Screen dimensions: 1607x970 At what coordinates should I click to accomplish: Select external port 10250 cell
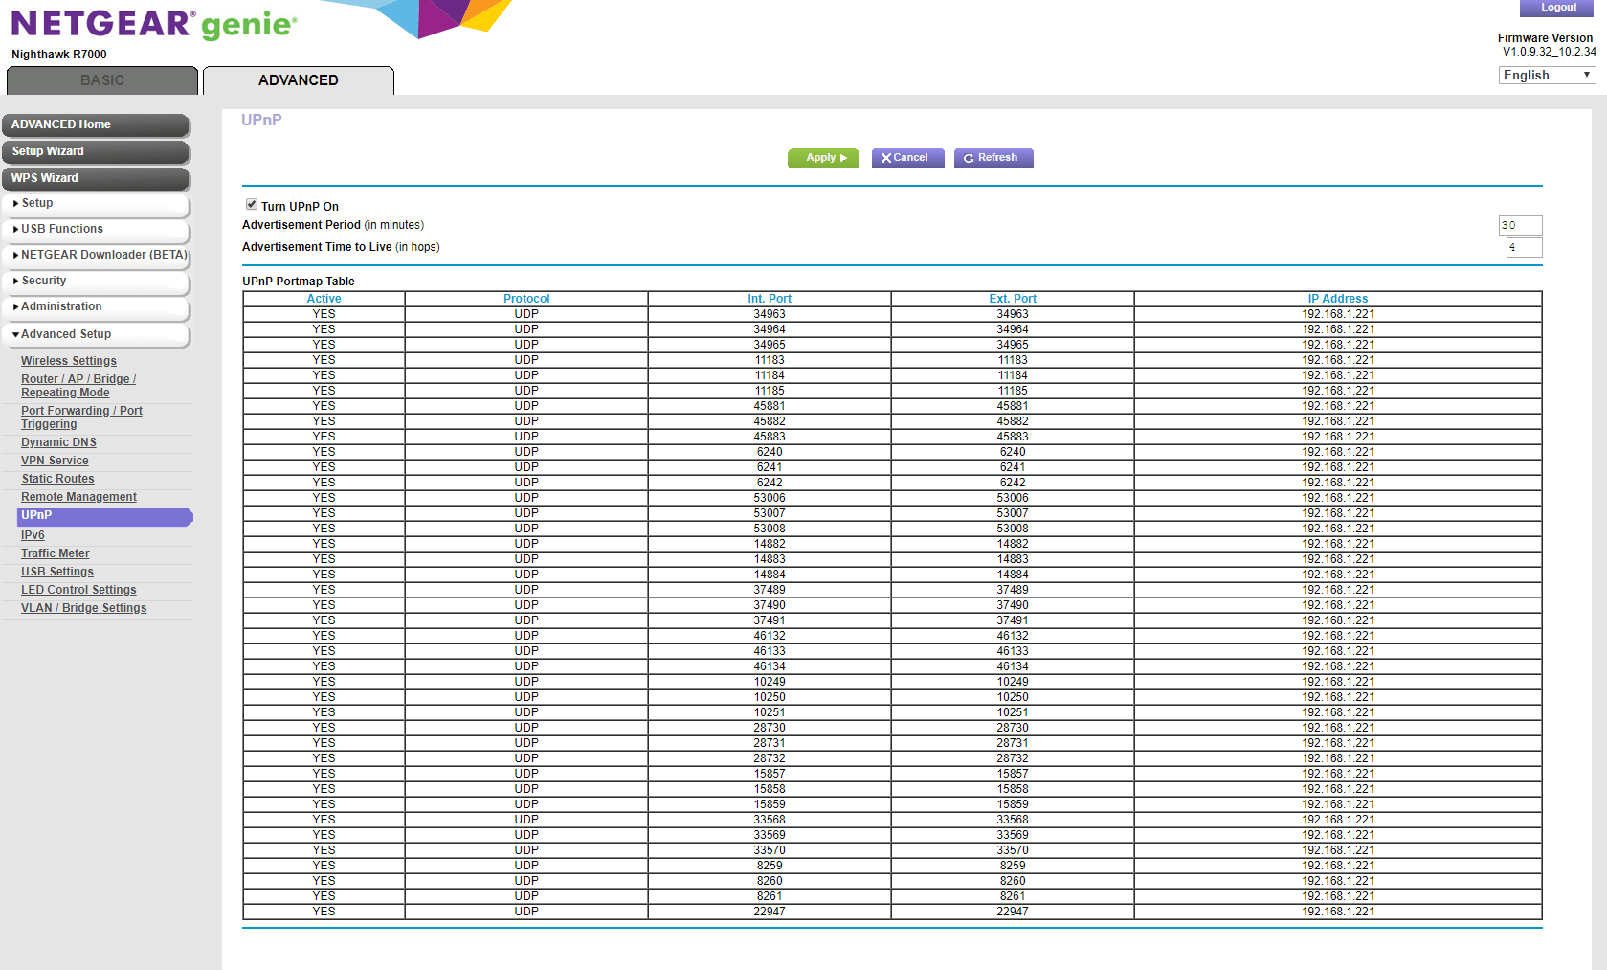[1013, 697]
